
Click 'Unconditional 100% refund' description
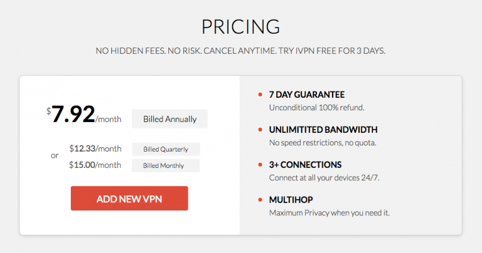coord(316,108)
